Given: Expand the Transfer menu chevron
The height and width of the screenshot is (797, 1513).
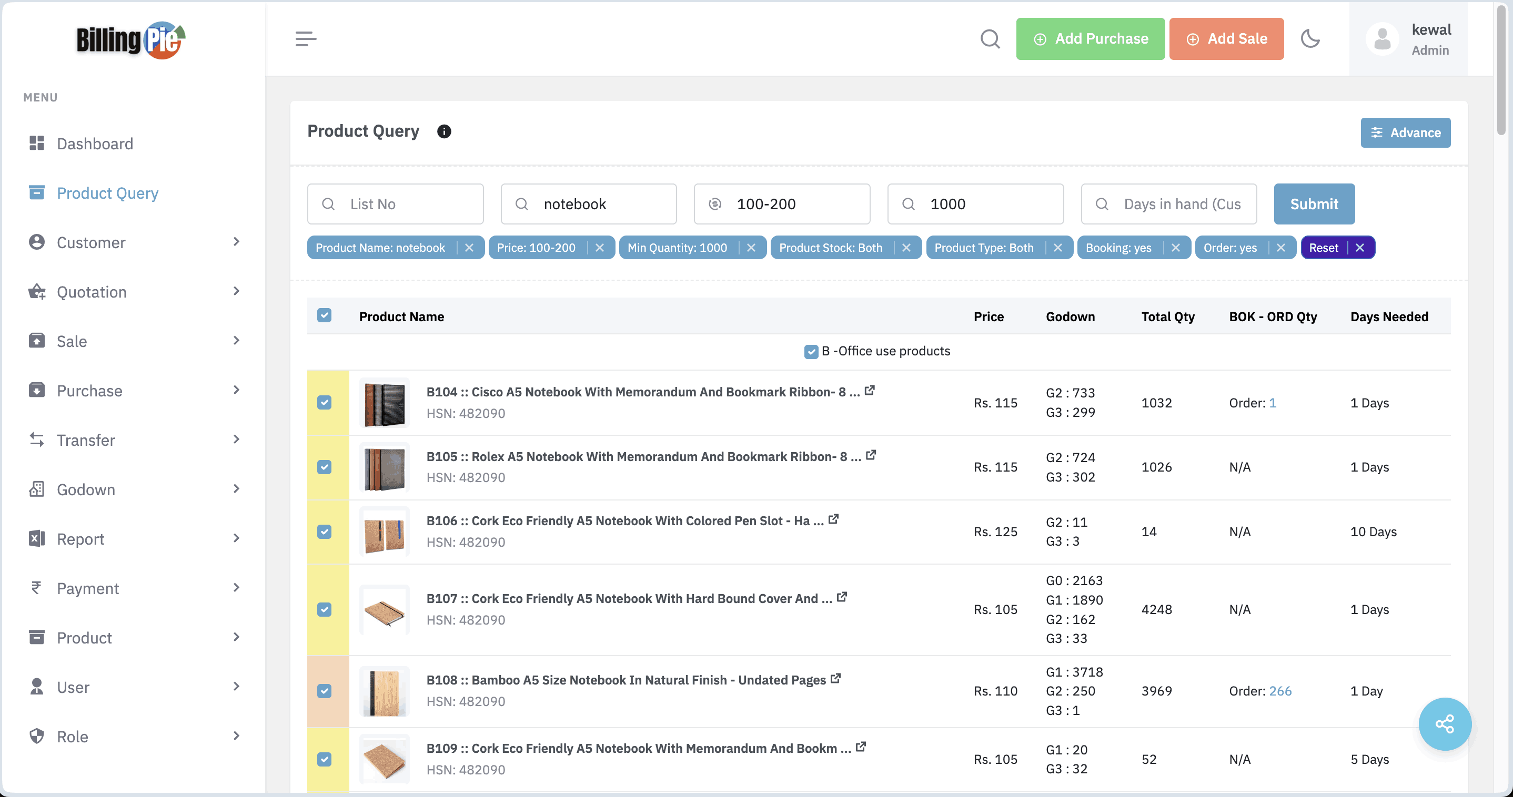Looking at the screenshot, I should pyautogui.click(x=236, y=440).
